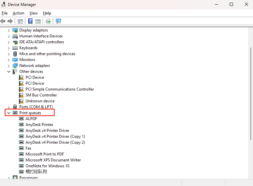The width and height of the screenshot is (253, 186).
Task: Expand the Keyboards node
Action: [x=9, y=48]
